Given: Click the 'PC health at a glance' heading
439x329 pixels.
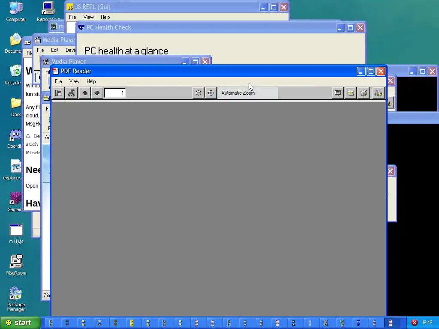Looking at the screenshot, I should (126, 51).
